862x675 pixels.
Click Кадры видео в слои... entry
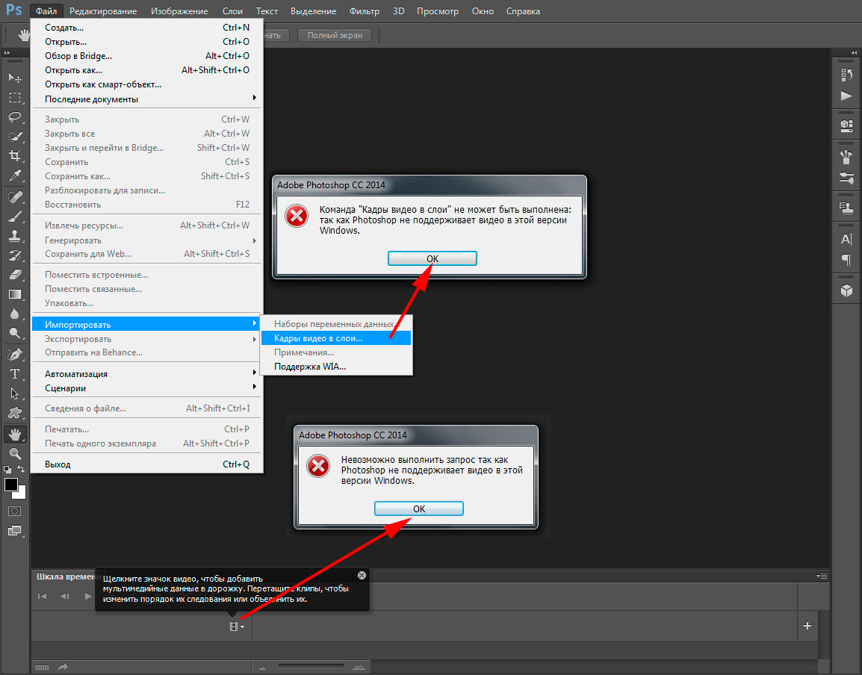336,338
